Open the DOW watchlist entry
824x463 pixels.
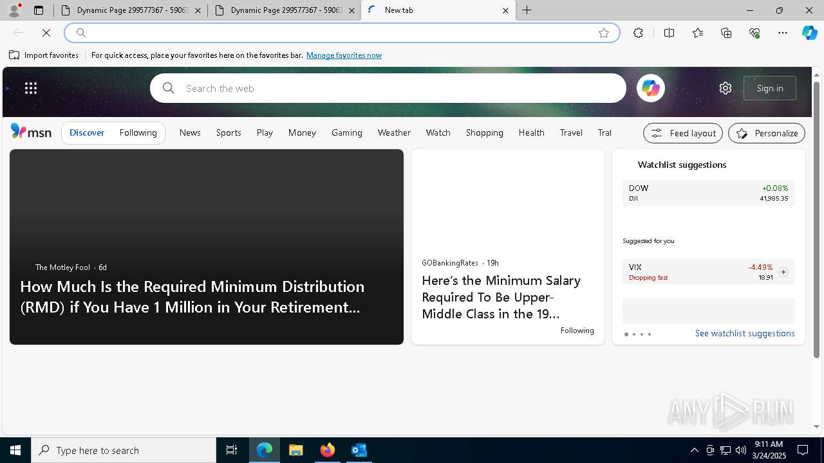pyautogui.click(x=709, y=193)
